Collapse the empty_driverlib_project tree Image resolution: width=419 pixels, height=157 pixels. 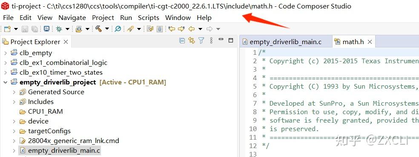[6, 82]
